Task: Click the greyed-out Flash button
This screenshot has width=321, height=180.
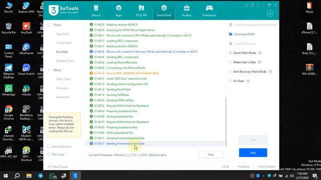Action: click(253, 140)
